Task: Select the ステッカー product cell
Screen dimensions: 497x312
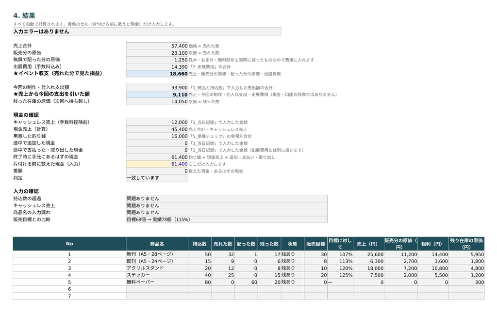Action: pyautogui.click(x=157, y=275)
